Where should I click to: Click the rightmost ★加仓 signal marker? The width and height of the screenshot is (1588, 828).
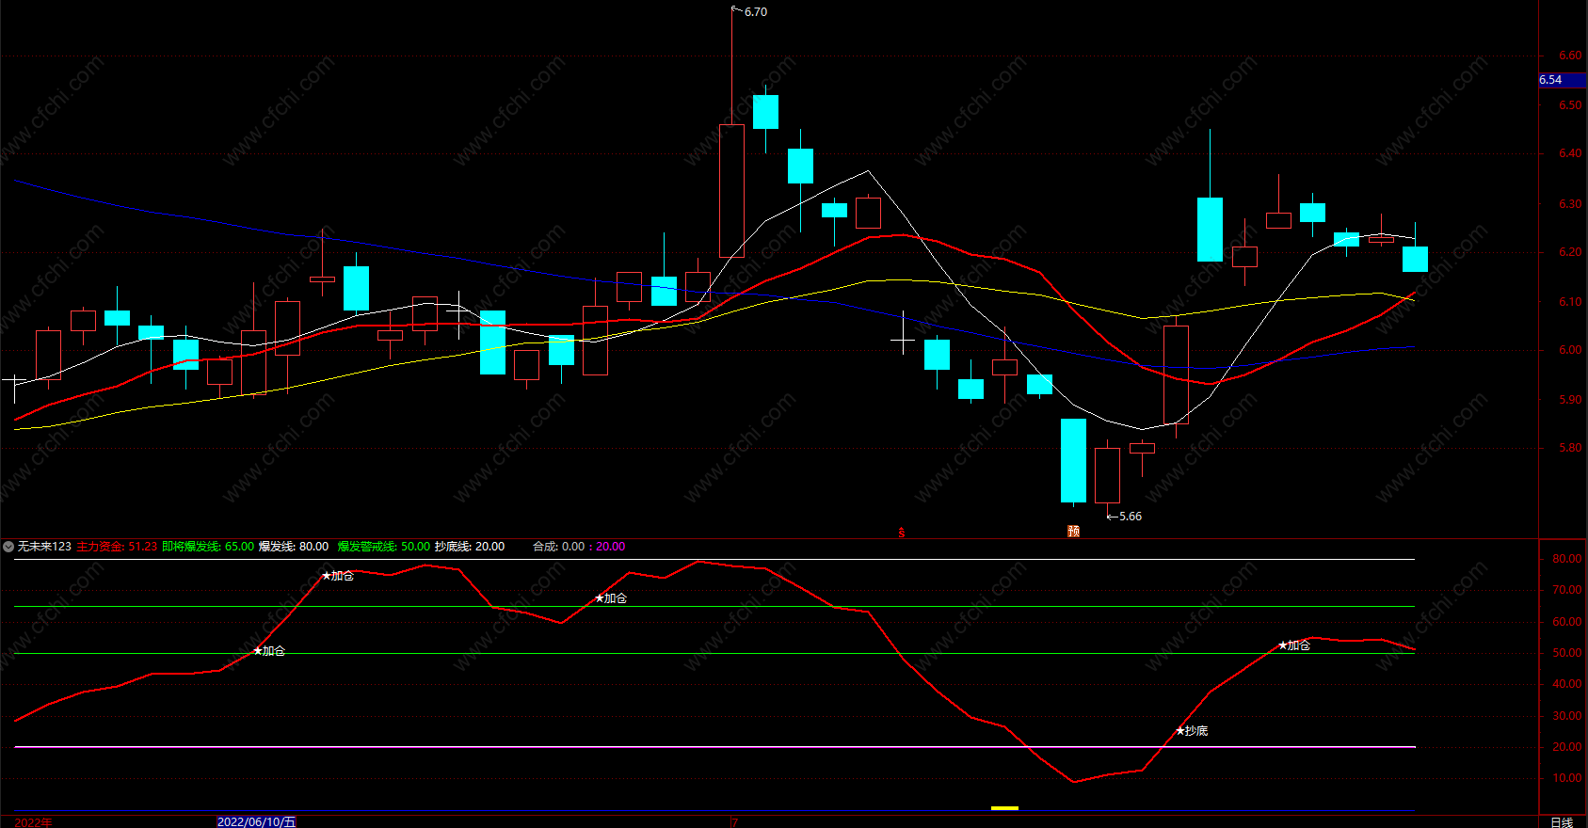(1294, 645)
